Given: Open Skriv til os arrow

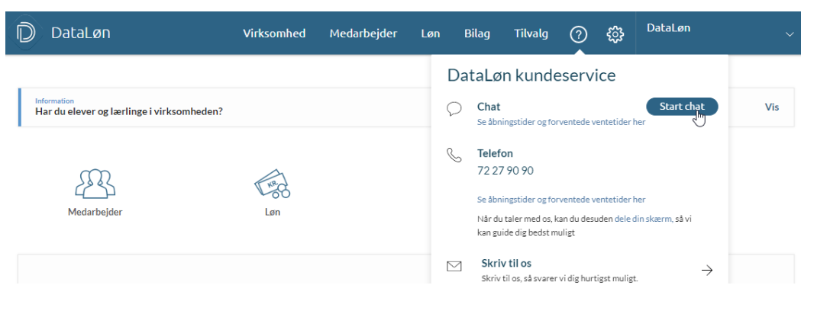Looking at the screenshot, I should point(706,269).
